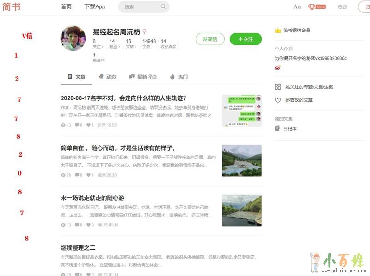This screenshot has height=276, width=370.
Task: Open article 简单自在，随心而动
Action: tap(118, 148)
